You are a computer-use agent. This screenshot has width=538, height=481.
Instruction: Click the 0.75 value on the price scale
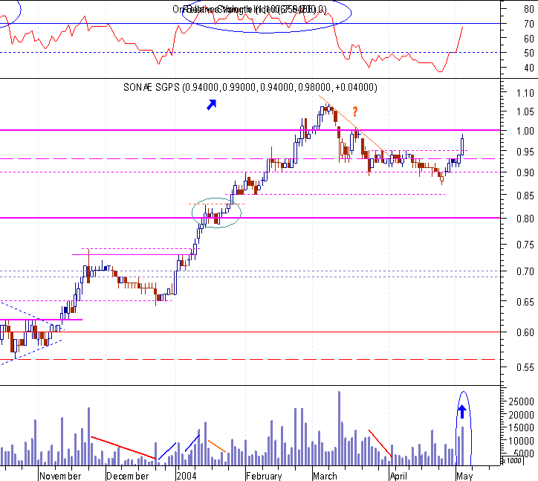pos(525,245)
